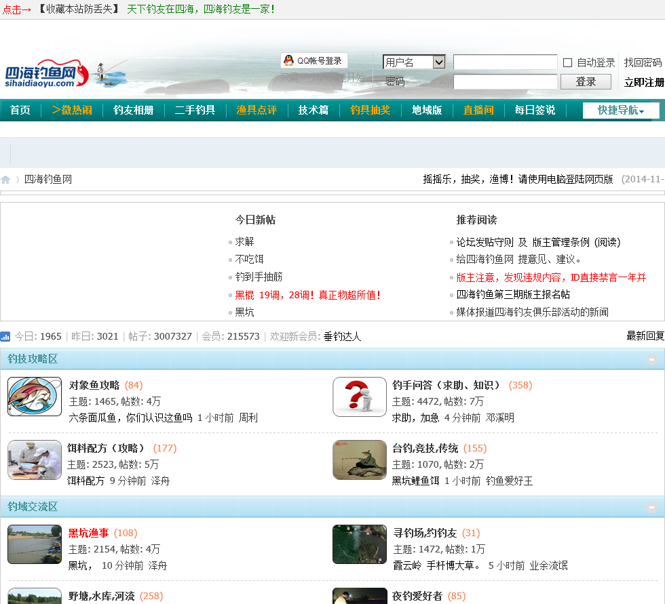Open 寻钓场,约钓友 forum thumbnail

point(360,544)
